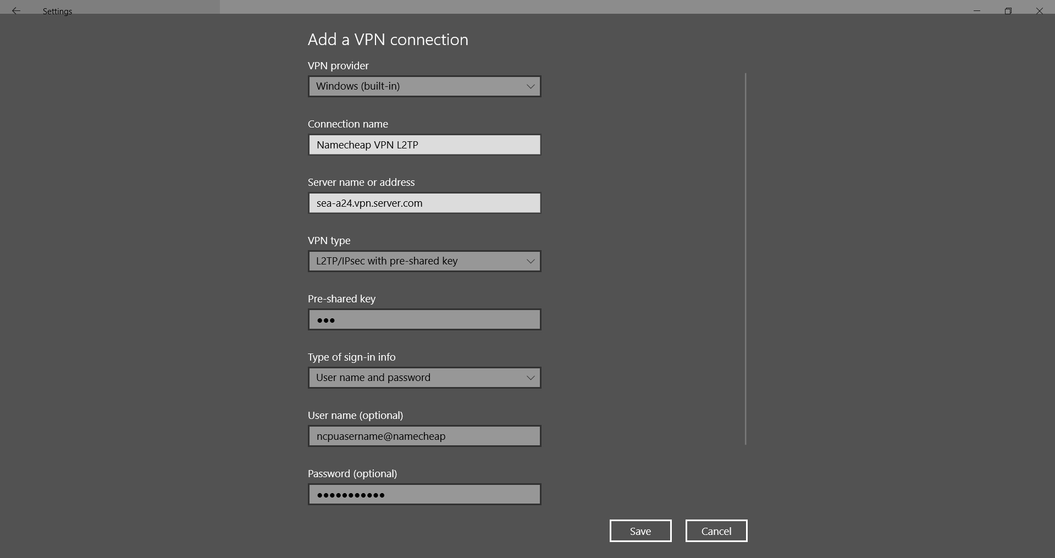Click into the Password (optional) field
Viewport: 1055px width, 558px height.
click(424, 494)
